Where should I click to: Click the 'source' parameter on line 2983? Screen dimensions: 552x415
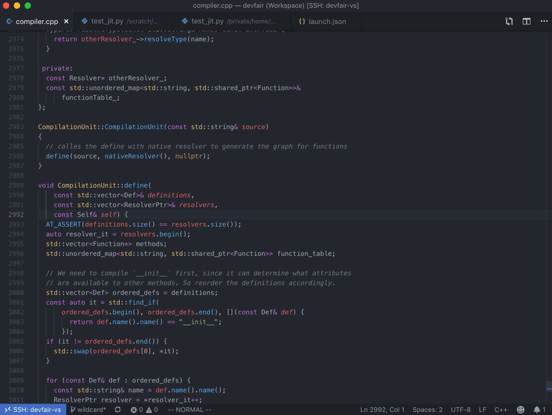point(253,127)
